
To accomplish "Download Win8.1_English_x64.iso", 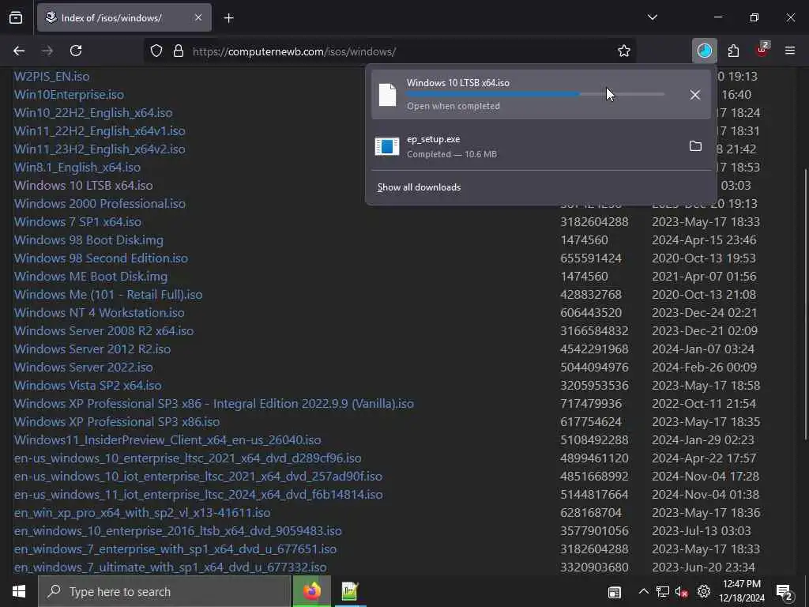I will coord(77,168).
